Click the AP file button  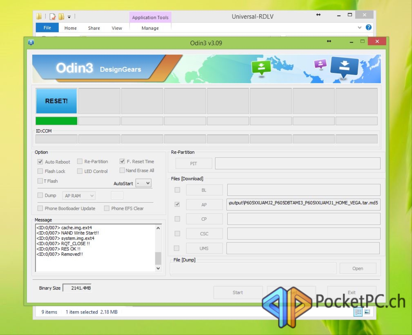tap(204, 205)
